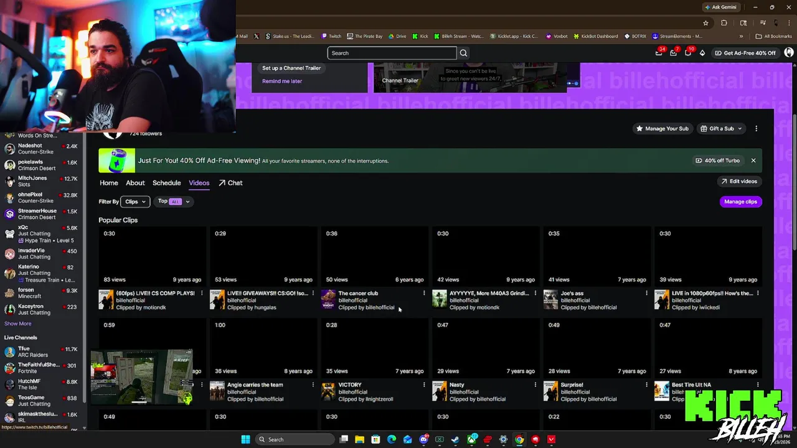Open the Drive bookmark

click(x=397, y=36)
